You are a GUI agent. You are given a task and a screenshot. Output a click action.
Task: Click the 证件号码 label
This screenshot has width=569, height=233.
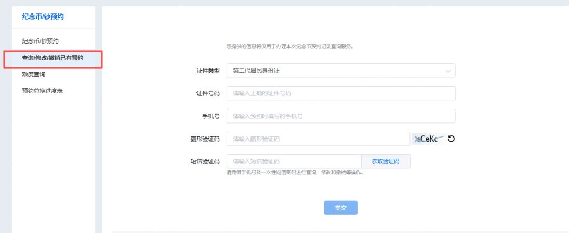208,93
